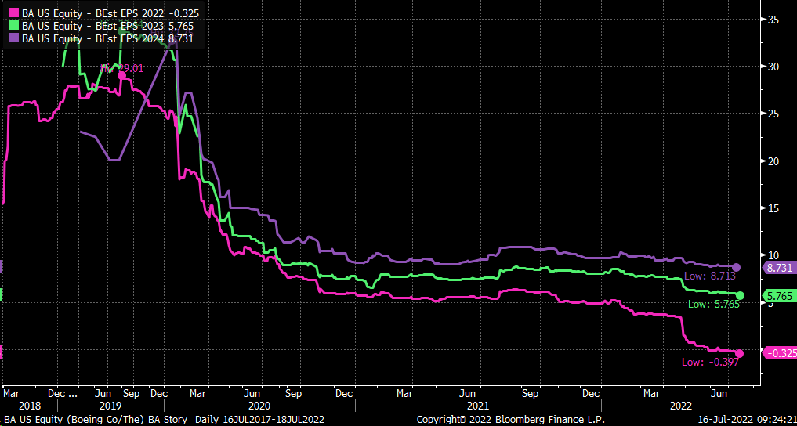
Task: Click the 'Low: 5.765' annotation
Action: pyautogui.click(x=711, y=304)
